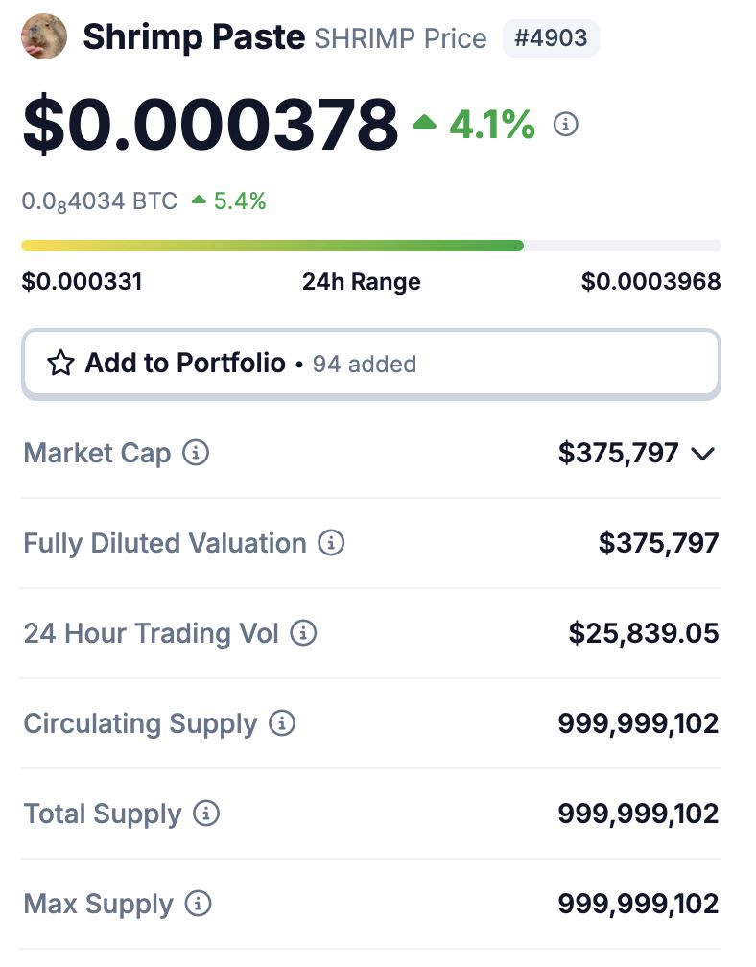Click the $375,797 Market Cap value
Image resolution: width=756 pixels, height=967 pixels.
(619, 453)
